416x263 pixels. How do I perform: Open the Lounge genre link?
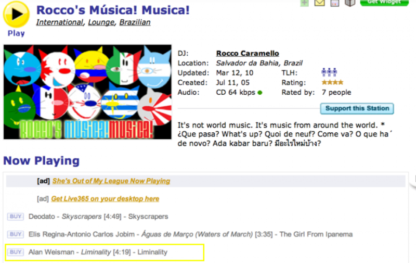click(x=100, y=22)
